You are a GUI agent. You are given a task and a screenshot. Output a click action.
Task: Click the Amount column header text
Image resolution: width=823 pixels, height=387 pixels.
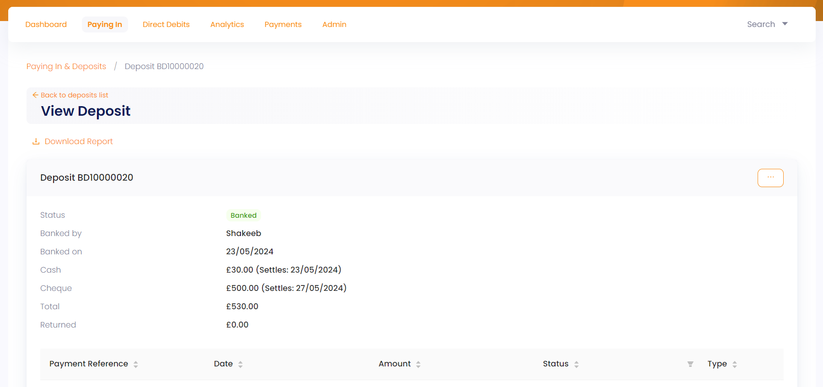[395, 364]
